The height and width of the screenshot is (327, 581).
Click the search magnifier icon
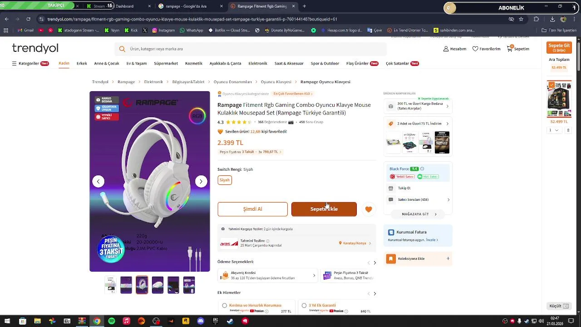[122, 49]
